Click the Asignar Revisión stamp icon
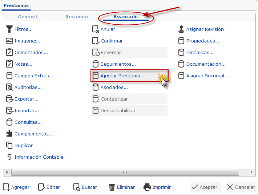 181,29
